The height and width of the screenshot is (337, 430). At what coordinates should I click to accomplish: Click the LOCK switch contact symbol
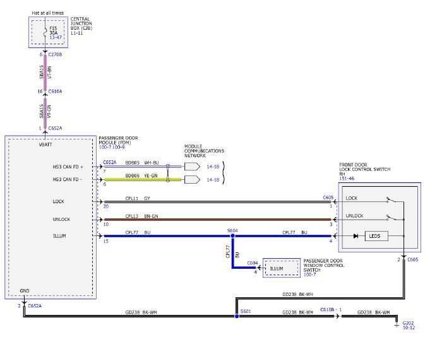pyautogui.click(x=391, y=199)
